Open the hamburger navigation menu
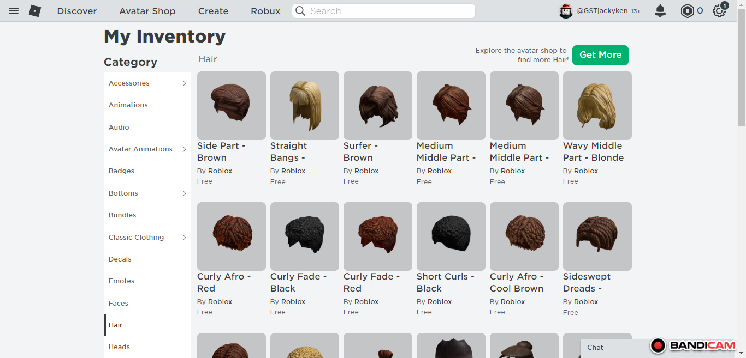This screenshot has height=358, width=746. pos(14,11)
